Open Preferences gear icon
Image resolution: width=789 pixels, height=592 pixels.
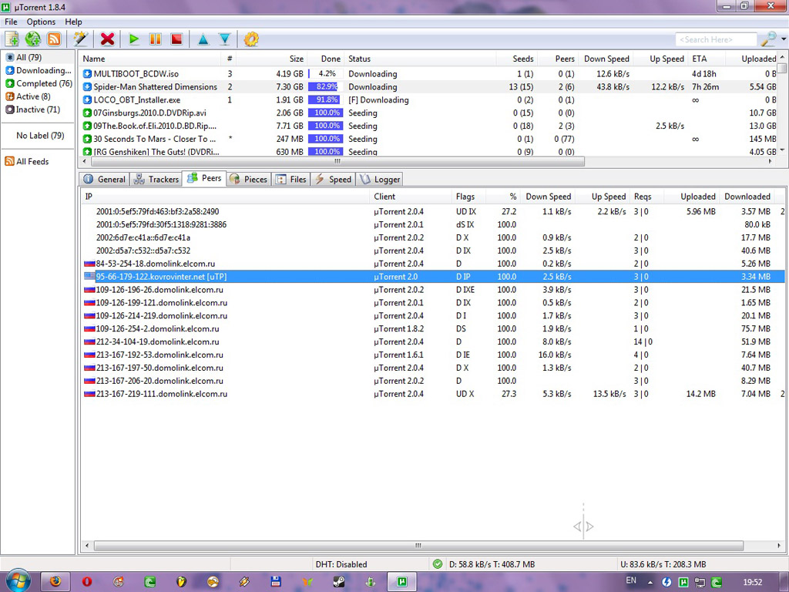(x=251, y=39)
